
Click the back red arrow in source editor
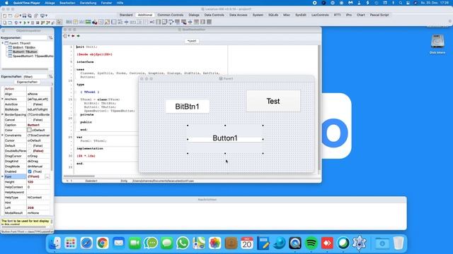coord(73,36)
